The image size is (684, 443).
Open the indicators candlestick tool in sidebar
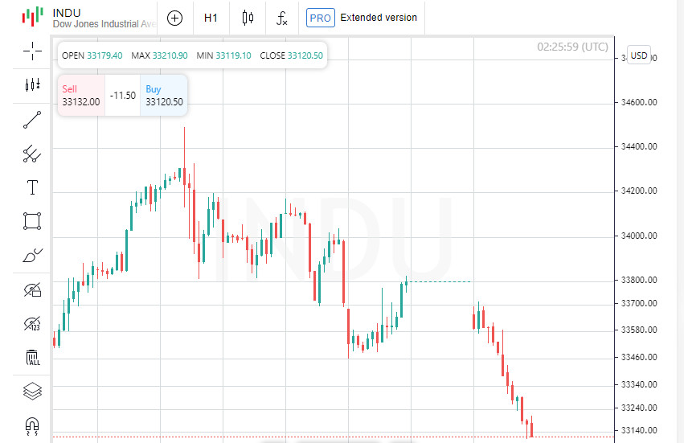click(32, 84)
